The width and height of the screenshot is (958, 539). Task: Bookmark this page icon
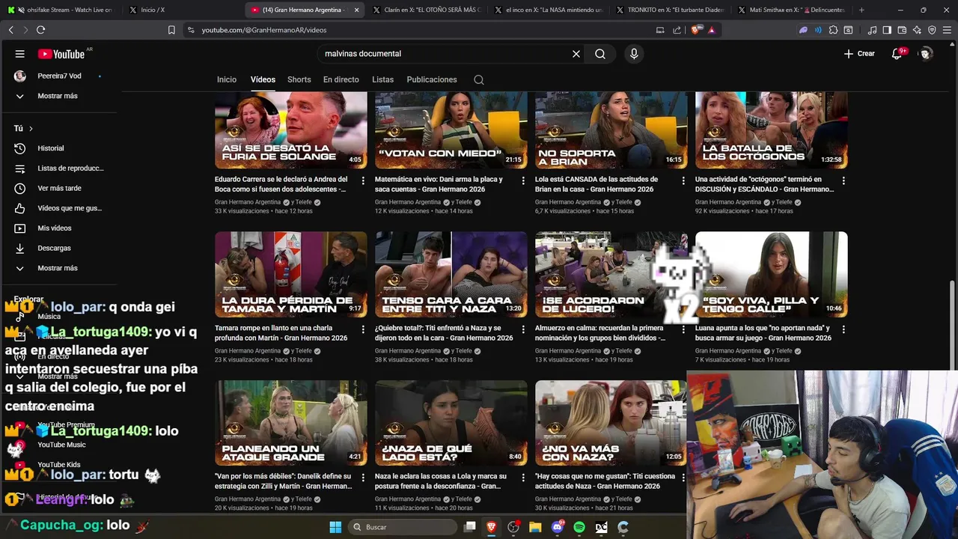171,30
